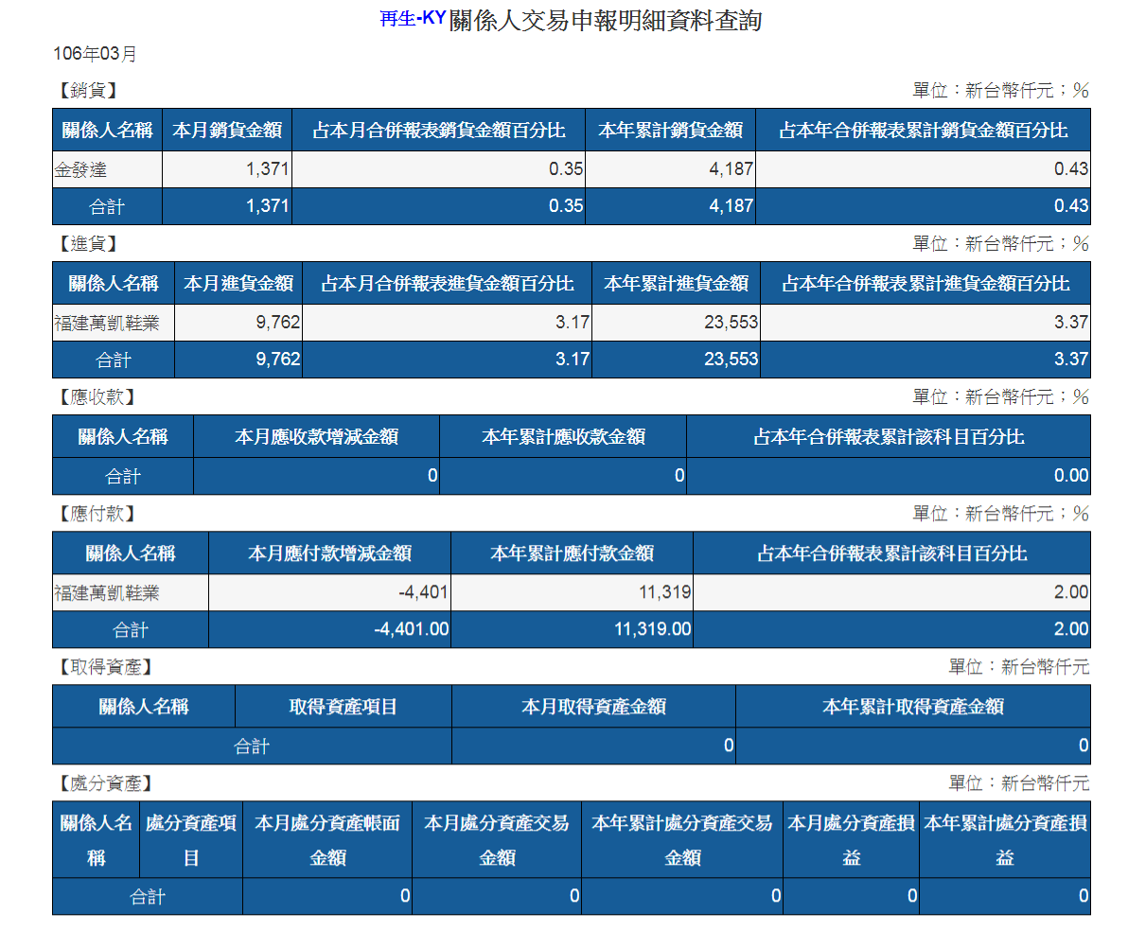Click purchases total cumulative percentage 3.37

1070,359
